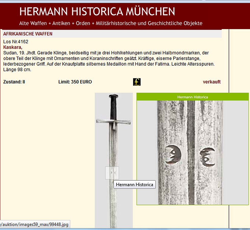Click the 'Limit: 350 EURO' price text
The image size is (250, 230).
pos(75,82)
